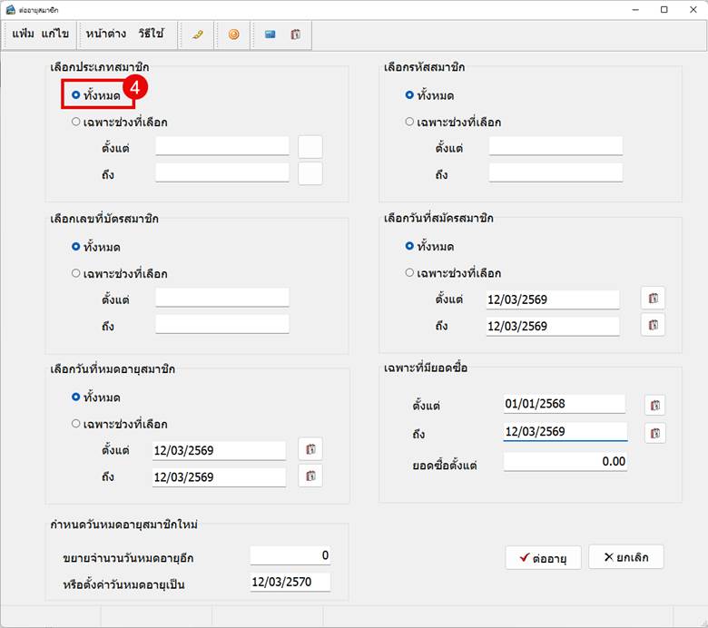Click the calendar icon in the toolbar
The image size is (708, 628).
[295, 34]
